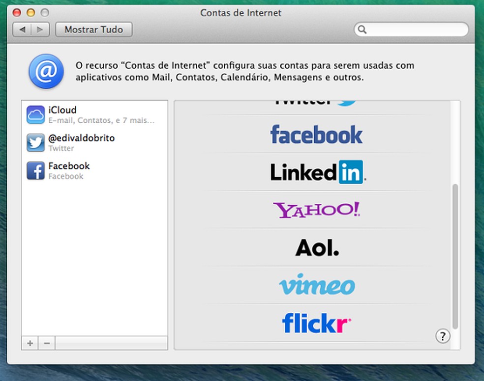Click the magnifying glass in the search box
Screen dimensions: 484x381
pyautogui.click(x=362, y=29)
